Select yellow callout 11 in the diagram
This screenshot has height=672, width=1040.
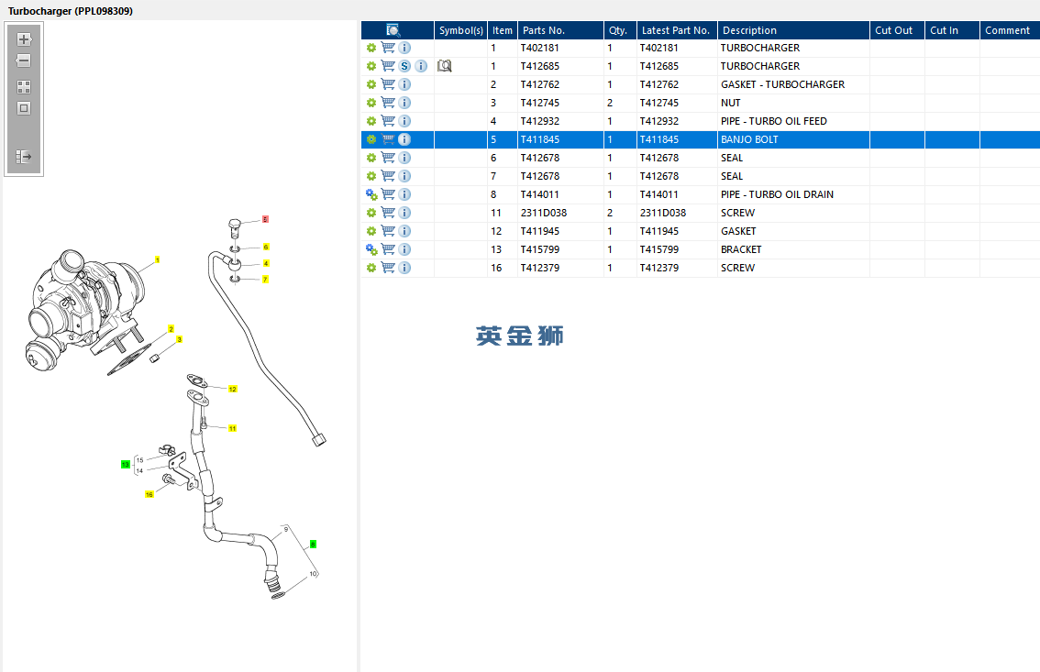point(232,429)
